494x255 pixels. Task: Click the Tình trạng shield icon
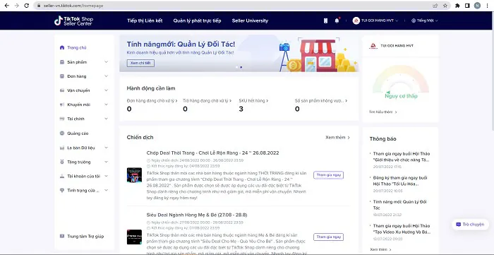(62, 191)
